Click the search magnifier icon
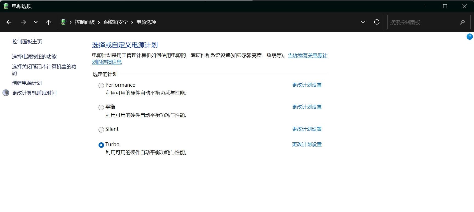474x212 pixels. pyautogui.click(x=462, y=22)
